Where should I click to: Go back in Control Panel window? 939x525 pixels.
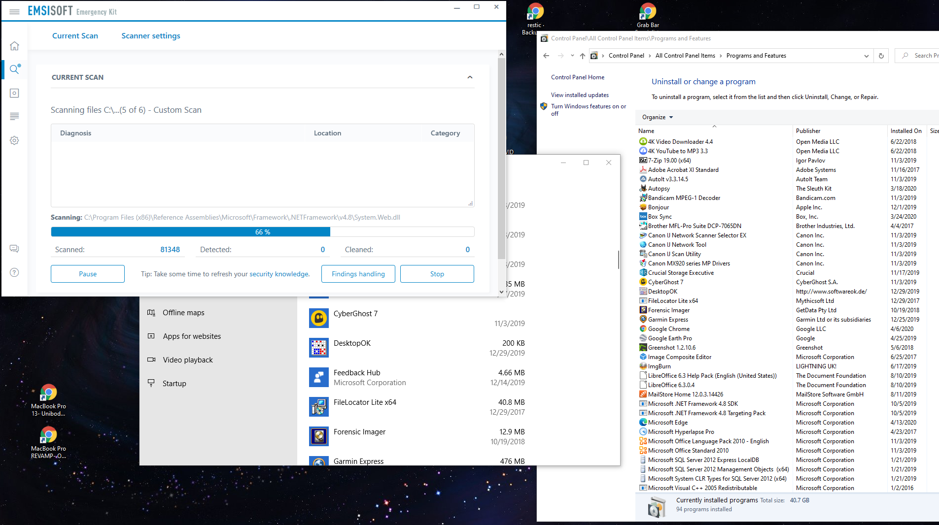click(x=546, y=56)
